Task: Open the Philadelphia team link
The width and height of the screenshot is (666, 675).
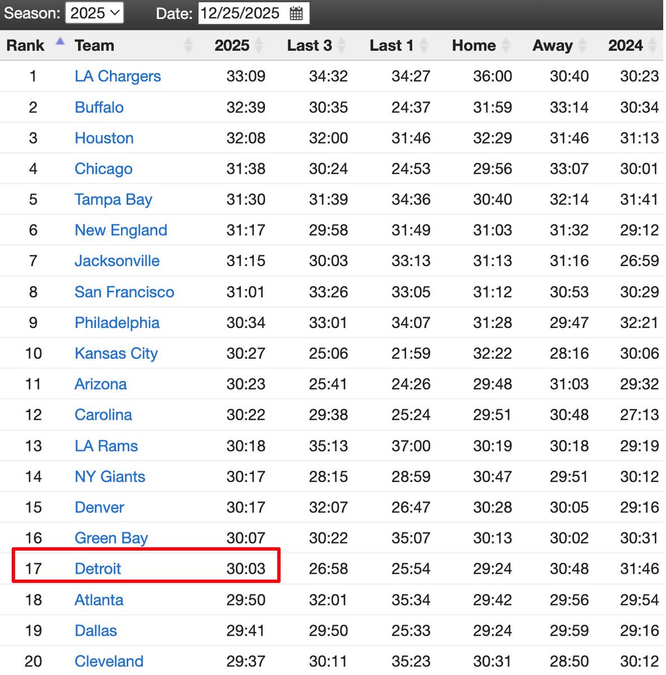Action: (x=117, y=323)
